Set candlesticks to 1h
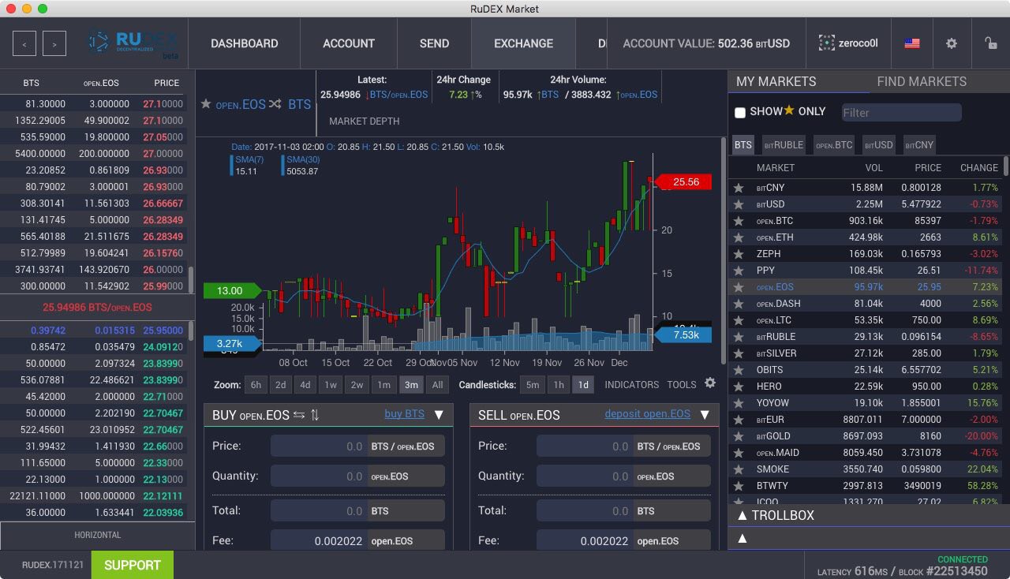 (558, 385)
